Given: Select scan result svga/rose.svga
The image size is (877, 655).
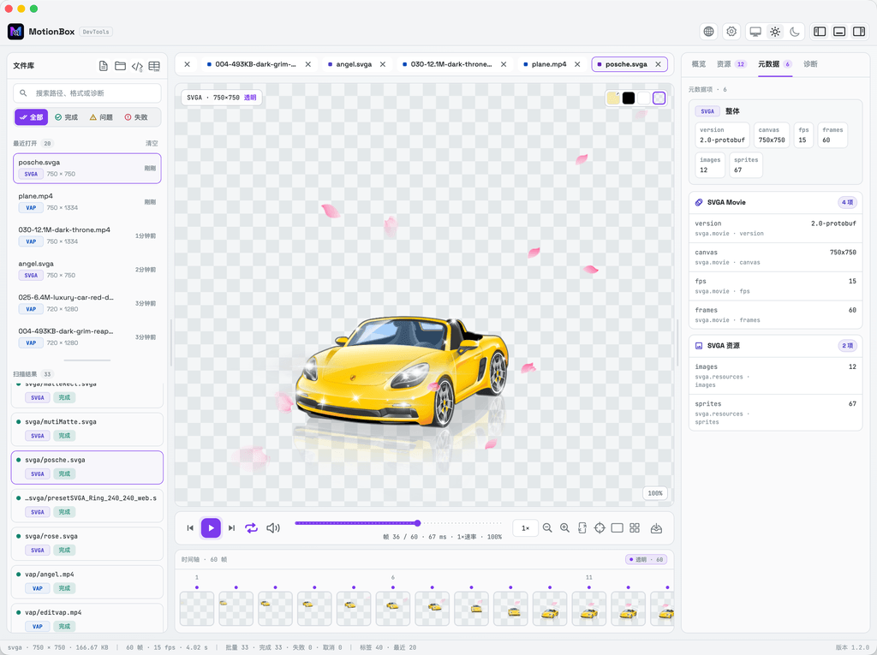Looking at the screenshot, I should (x=87, y=543).
